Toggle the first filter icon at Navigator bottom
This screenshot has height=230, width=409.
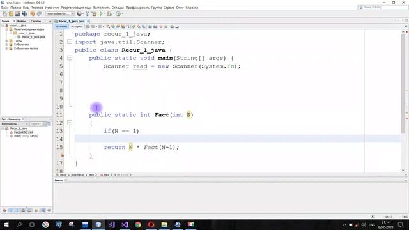pyautogui.click(x=4, y=210)
